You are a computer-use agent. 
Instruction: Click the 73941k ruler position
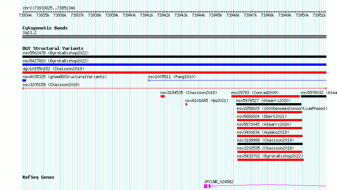click(x=147, y=15)
